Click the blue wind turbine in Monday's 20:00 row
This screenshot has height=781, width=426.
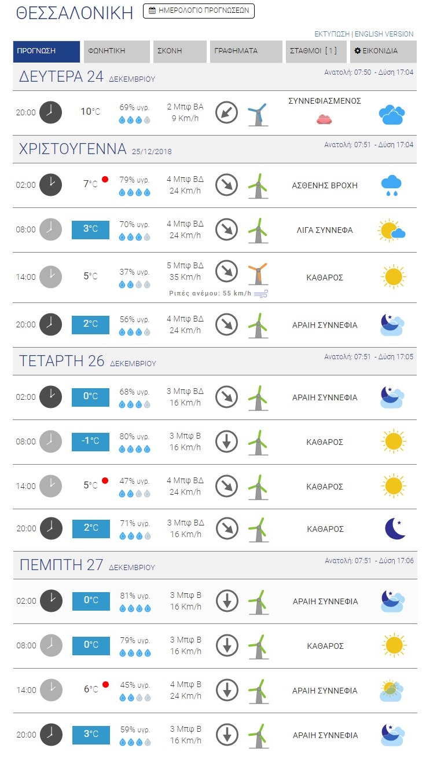pos(258,114)
